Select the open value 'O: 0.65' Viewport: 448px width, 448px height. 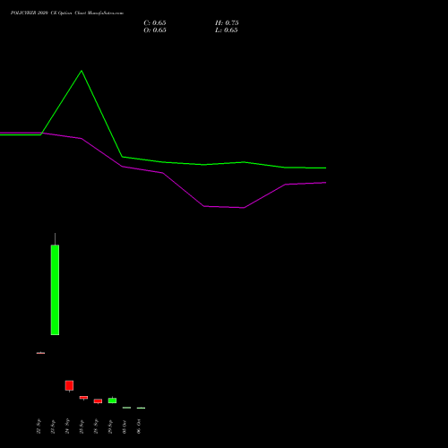pos(155,30)
